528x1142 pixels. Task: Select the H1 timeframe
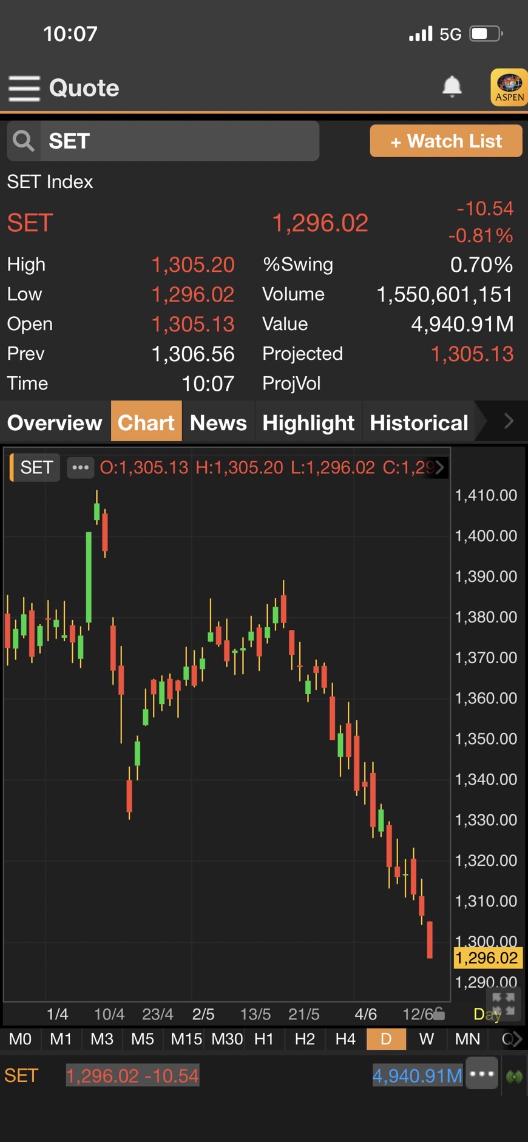point(263,1039)
